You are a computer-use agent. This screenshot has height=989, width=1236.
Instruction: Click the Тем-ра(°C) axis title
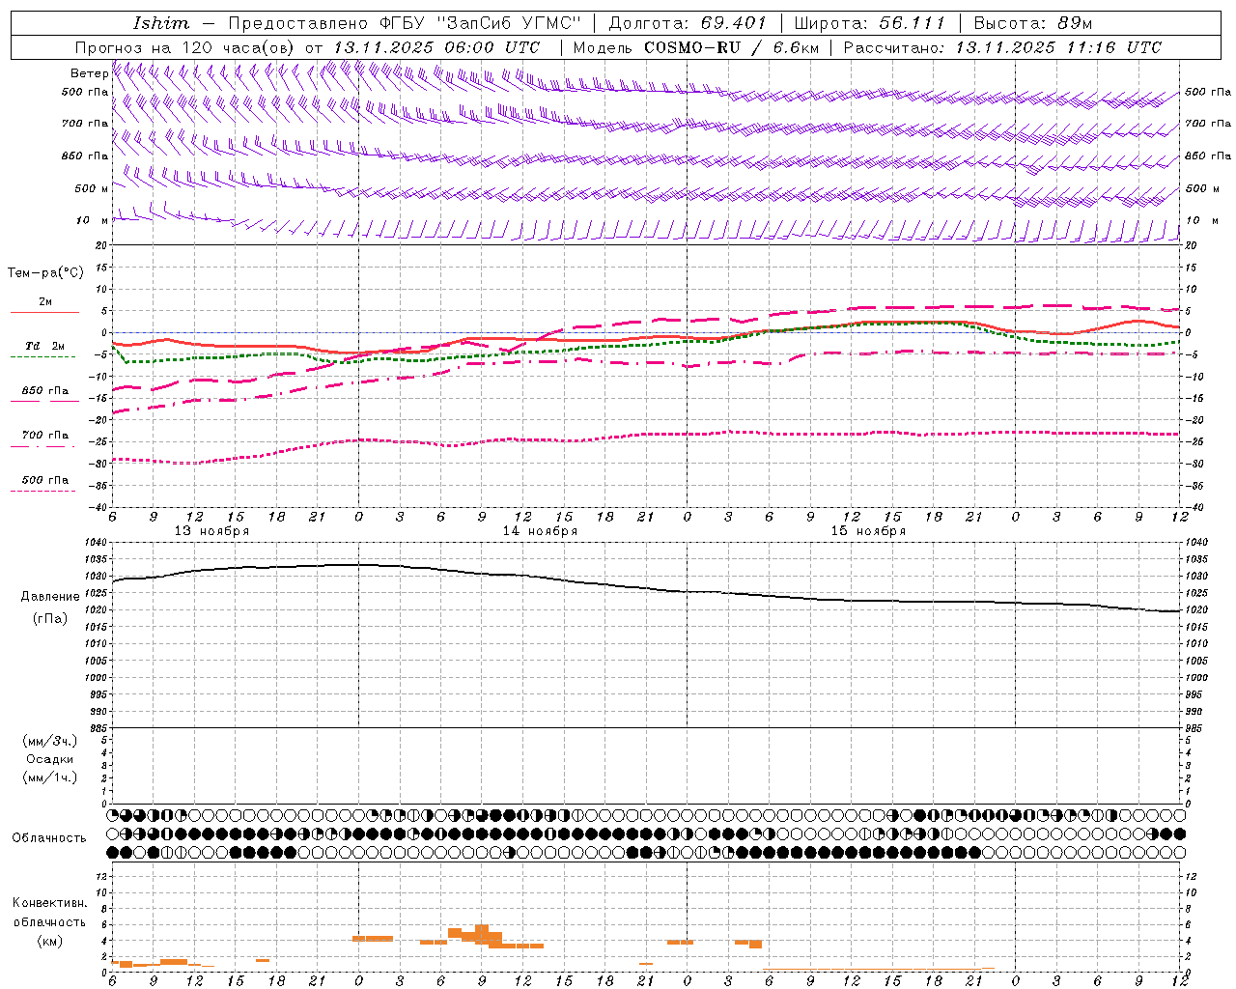click(45, 273)
